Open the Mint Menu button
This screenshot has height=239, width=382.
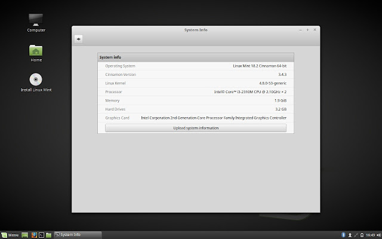coord(10,235)
